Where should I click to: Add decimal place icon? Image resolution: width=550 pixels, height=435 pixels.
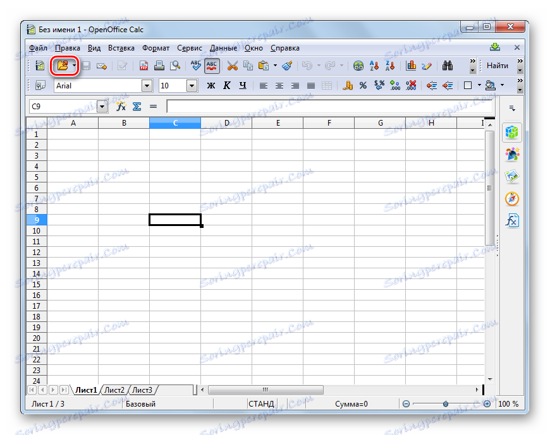tap(395, 85)
